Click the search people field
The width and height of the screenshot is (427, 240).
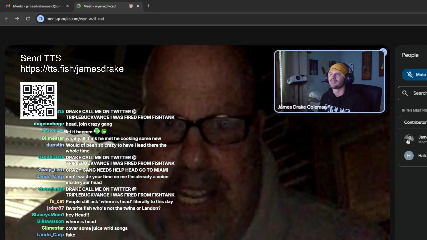tap(413, 93)
